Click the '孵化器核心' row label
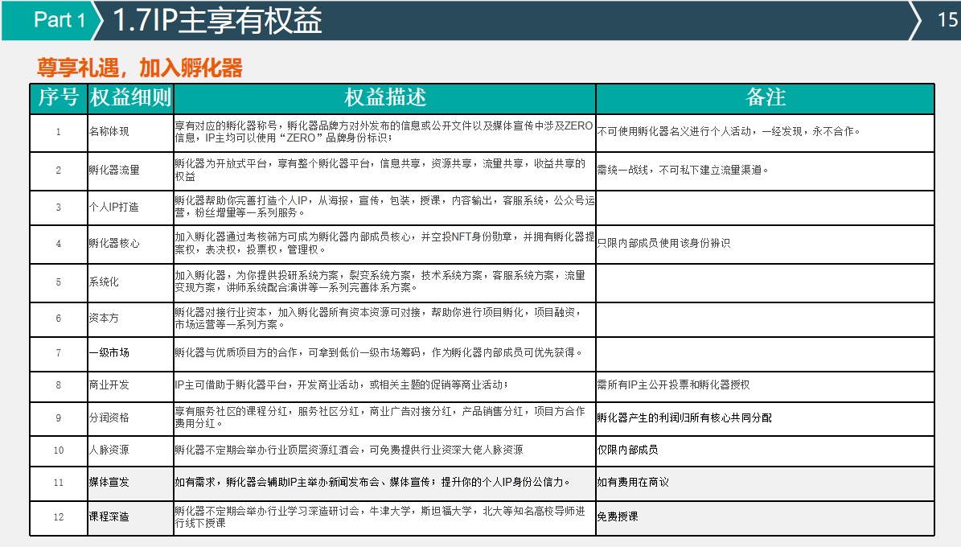961x547 pixels. (115, 244)
